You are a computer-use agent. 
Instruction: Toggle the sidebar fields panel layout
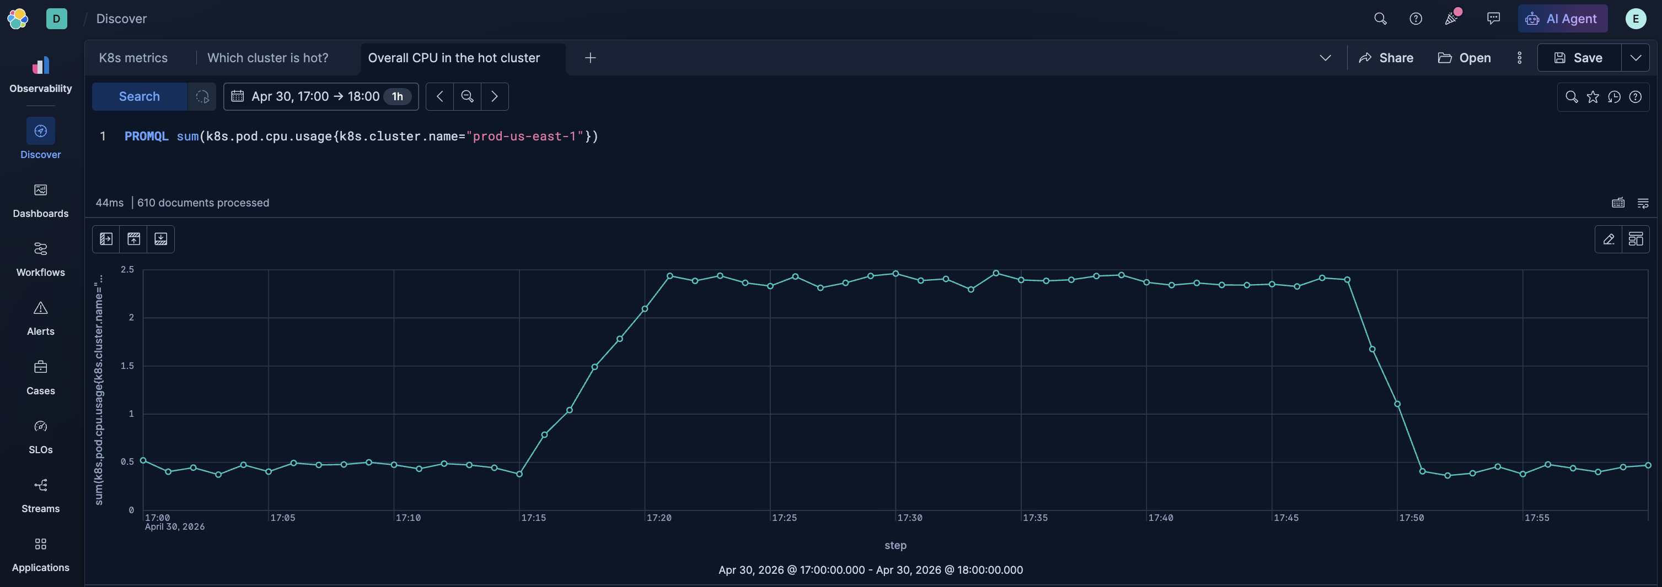tap(106, 239)
